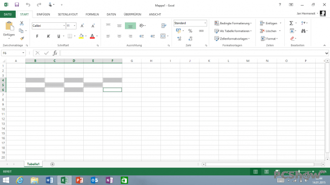Apply the percent number format

click(190, 31)
